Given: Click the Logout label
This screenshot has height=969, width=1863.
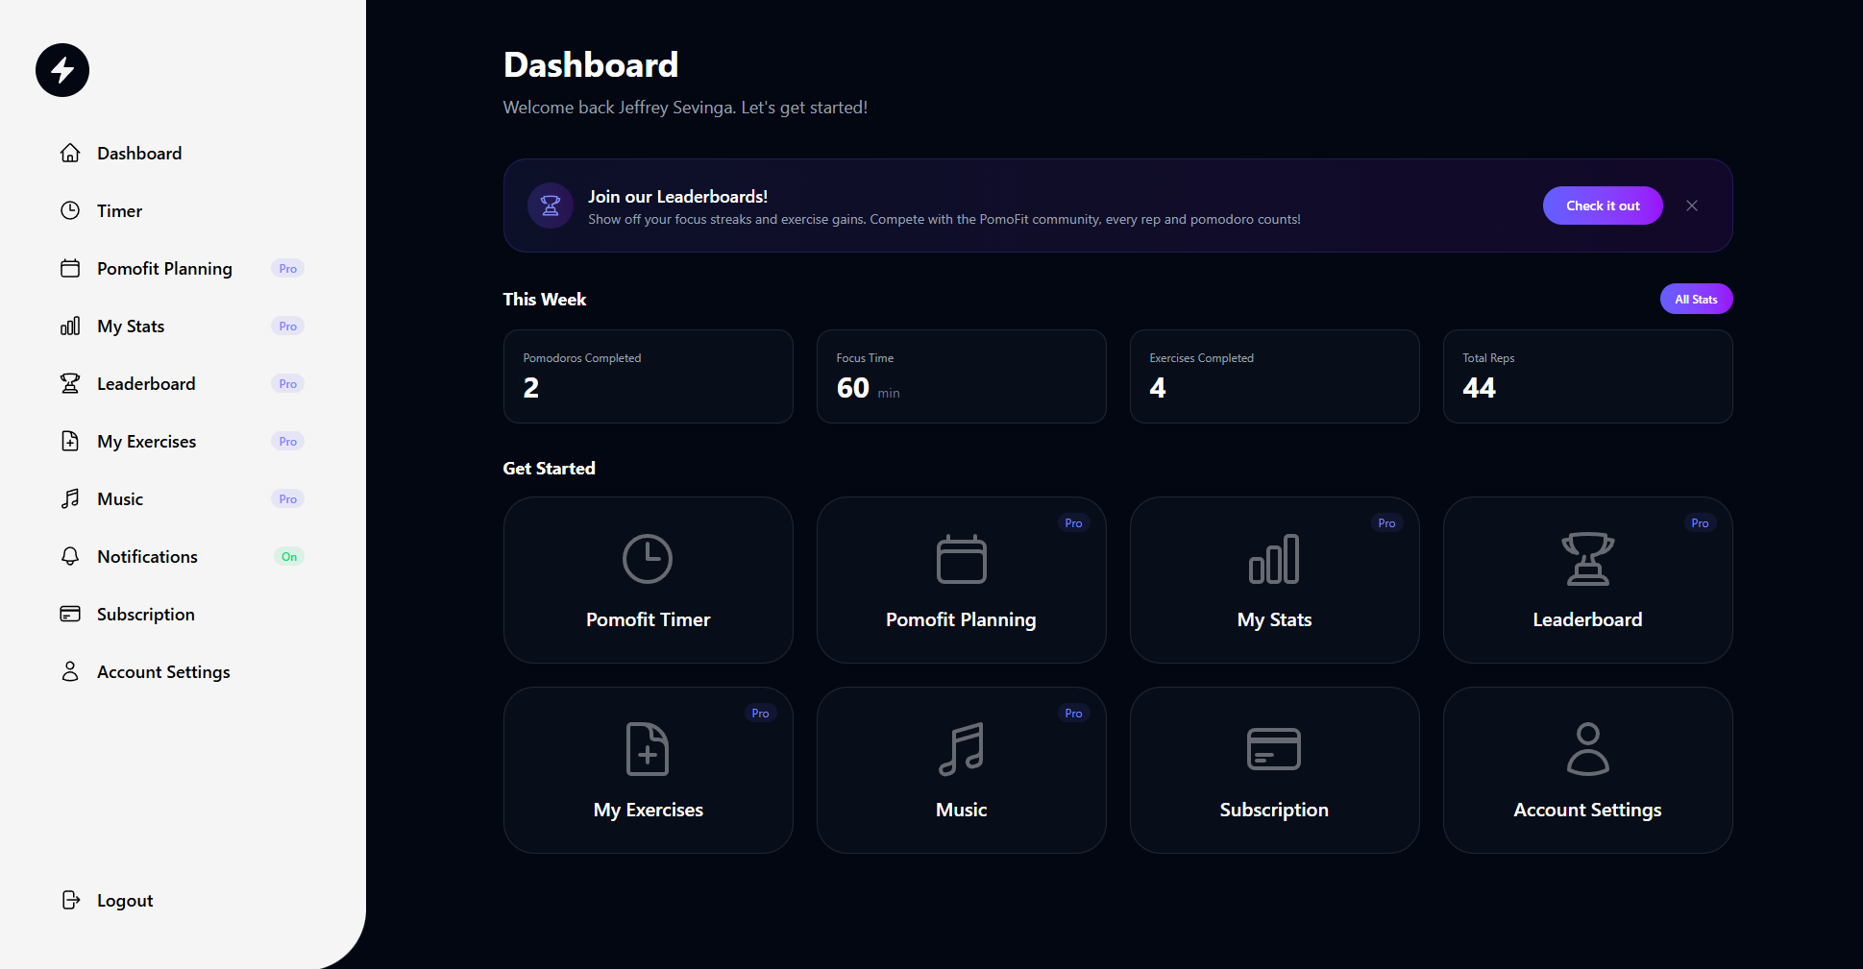Looking at the screenshot, I should pyautogui.click(x=125, y=901).
